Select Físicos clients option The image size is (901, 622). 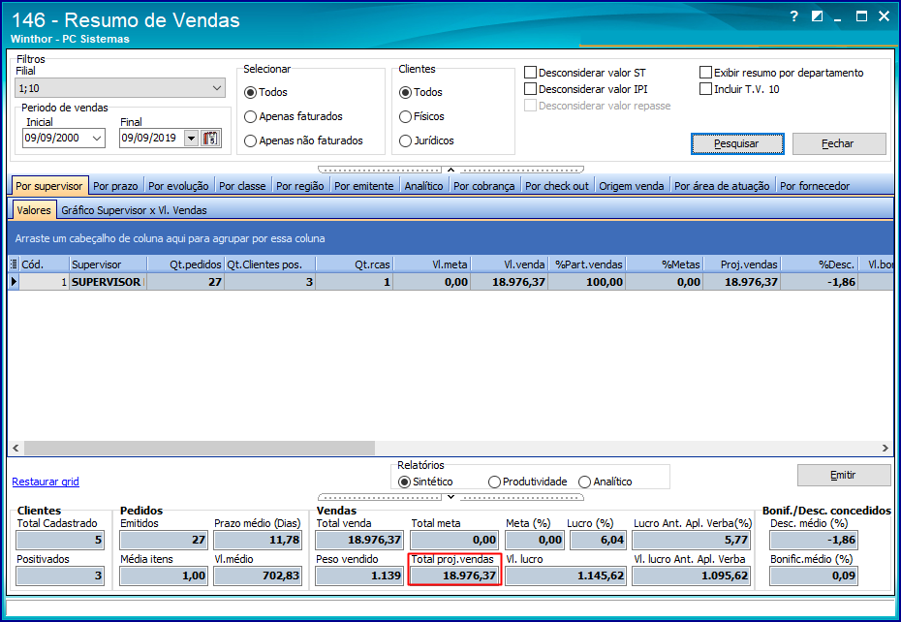click(421, 116)
